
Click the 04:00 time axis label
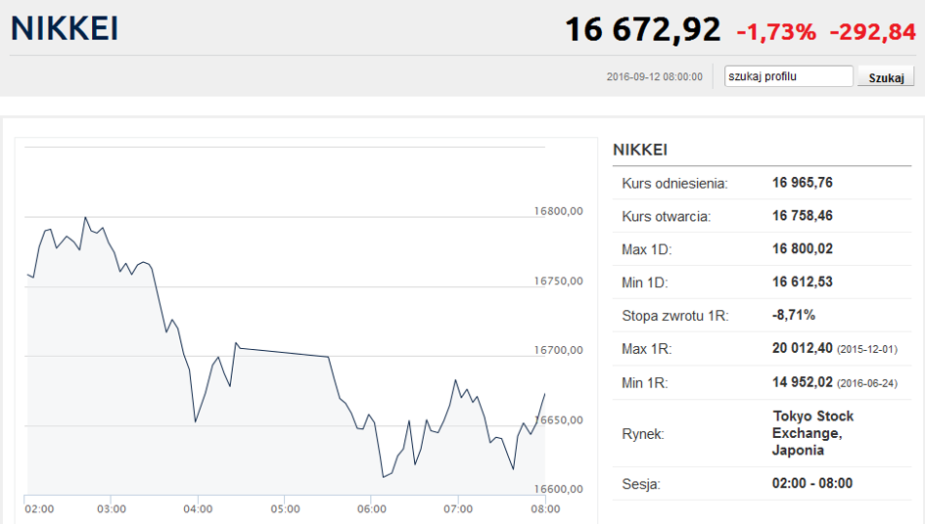pos(198,508)
